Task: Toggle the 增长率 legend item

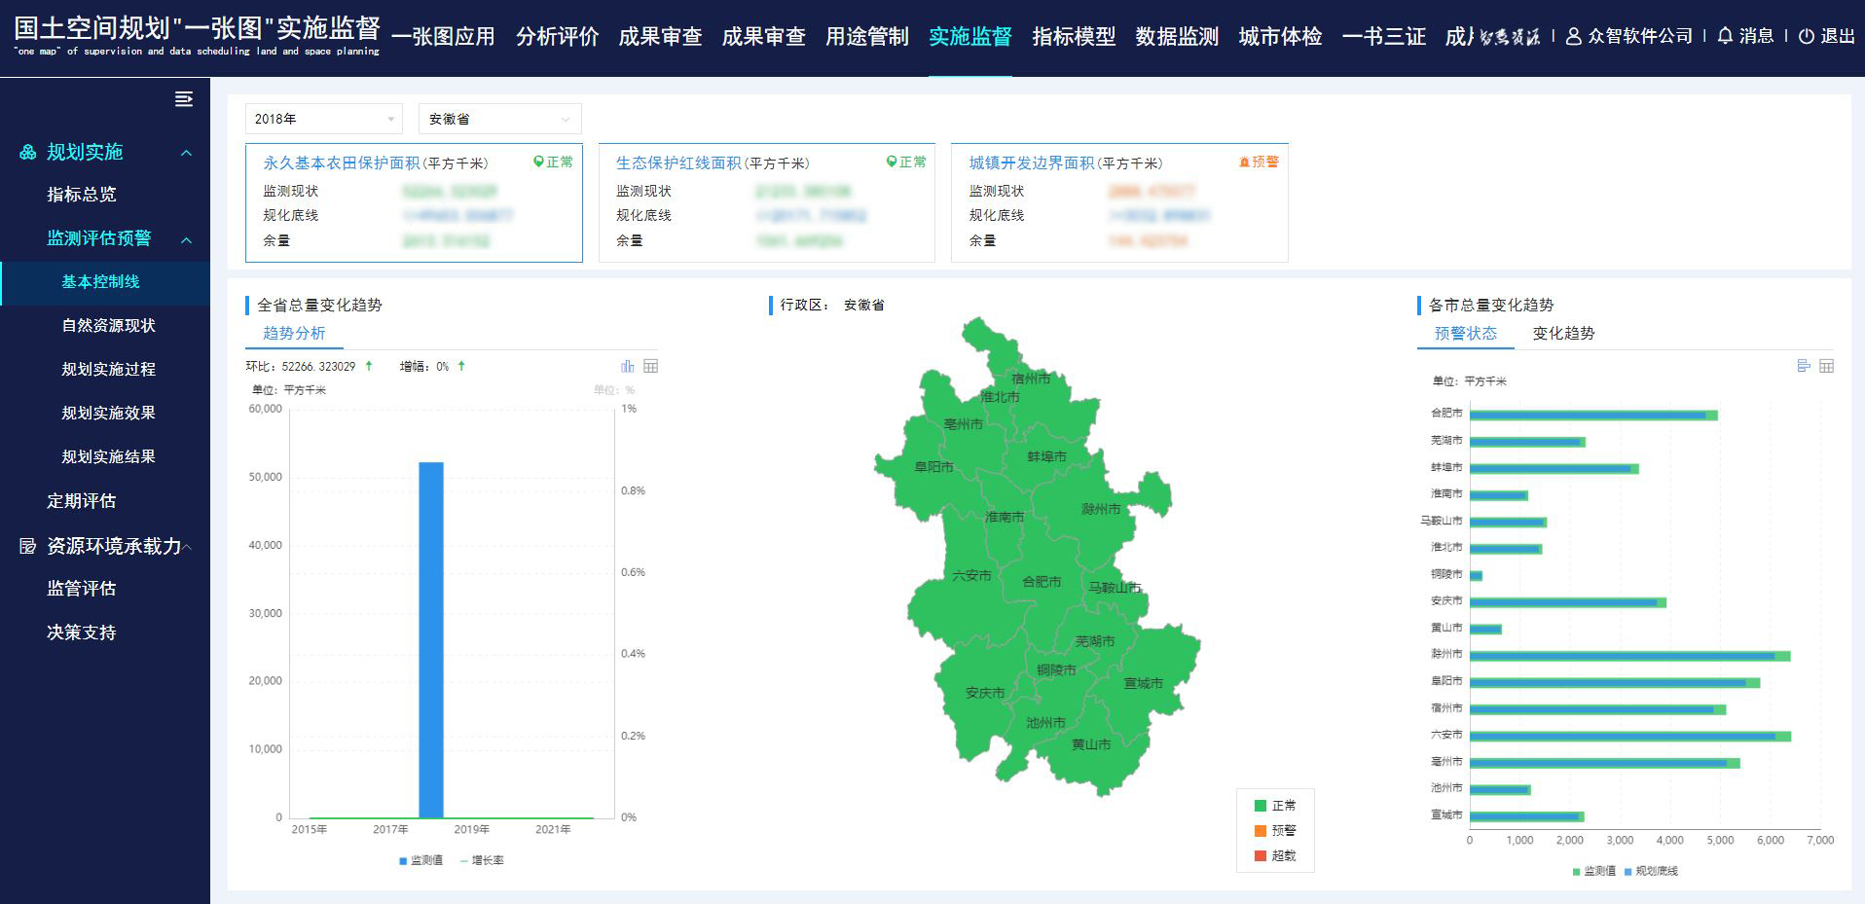Action: coord(489,860)
